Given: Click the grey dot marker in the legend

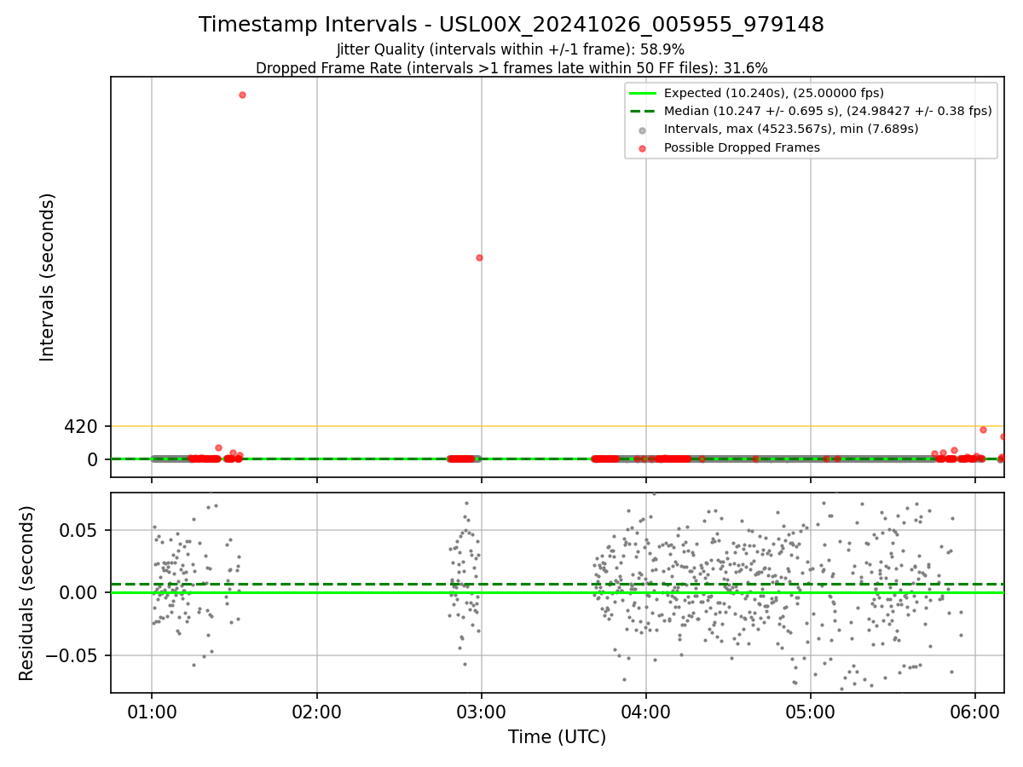Looking at the screenshot, I should pos(643,130).
